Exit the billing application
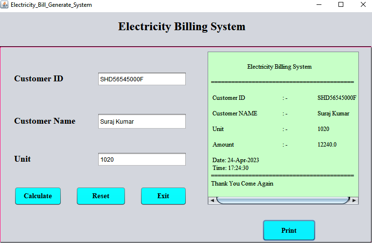The width and height of the screenshot is (372, 243). tap(163, 196)
